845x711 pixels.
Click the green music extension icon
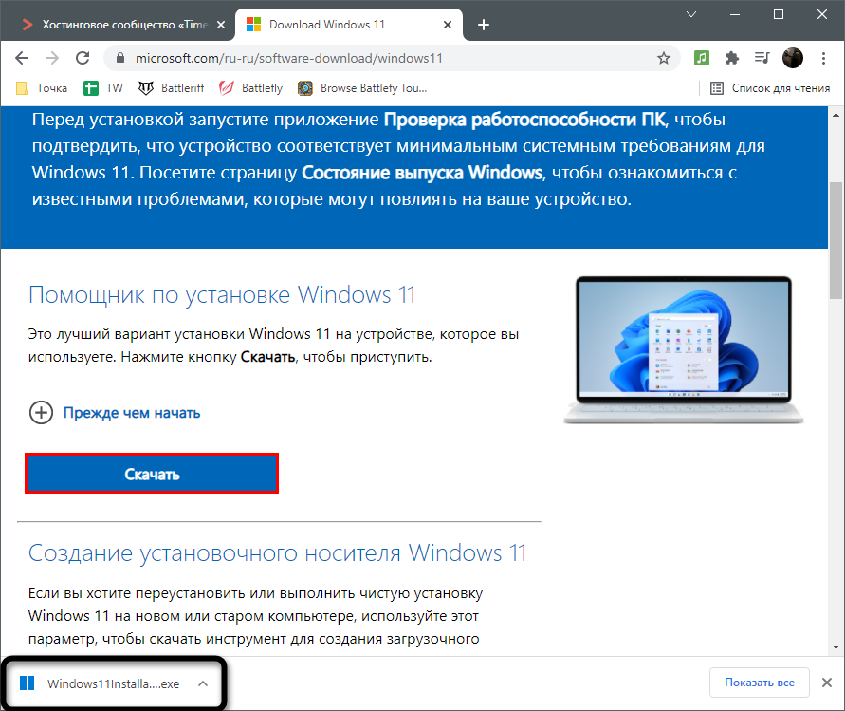700,58
